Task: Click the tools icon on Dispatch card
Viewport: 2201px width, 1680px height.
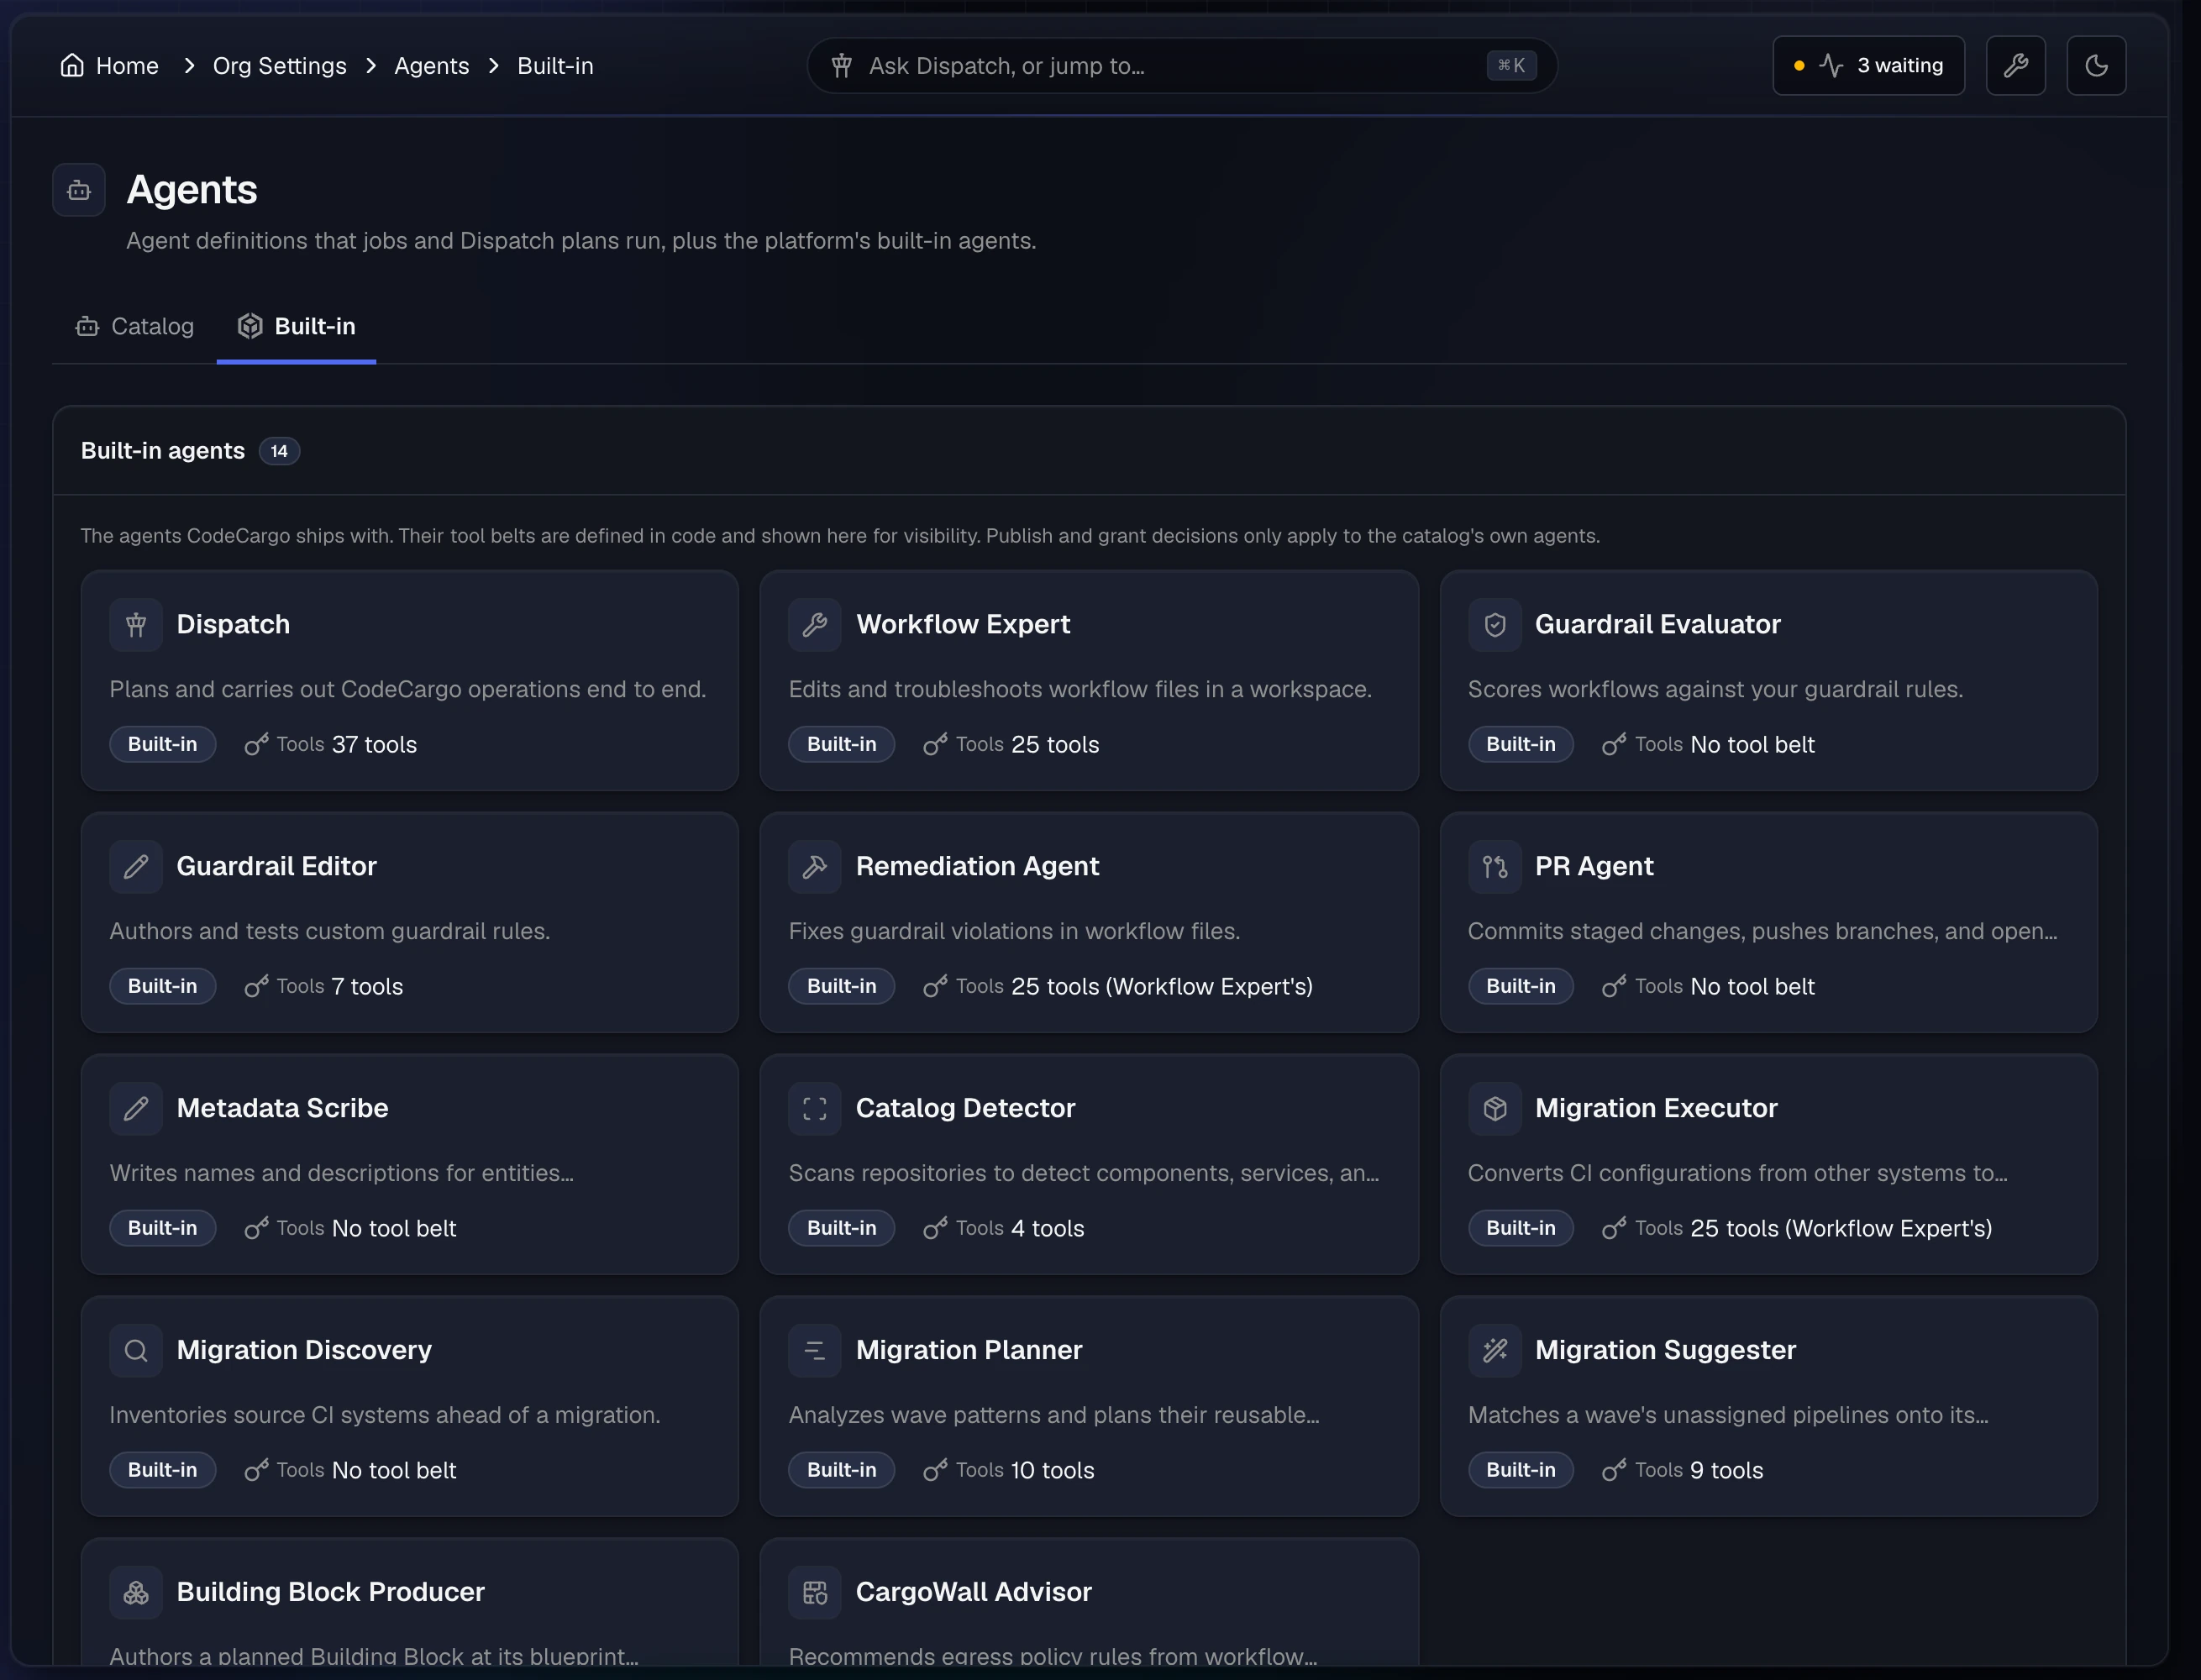Action: tap(257, 744)
